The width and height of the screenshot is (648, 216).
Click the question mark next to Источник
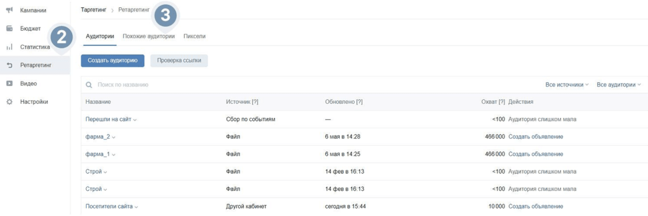pos(255,102)
